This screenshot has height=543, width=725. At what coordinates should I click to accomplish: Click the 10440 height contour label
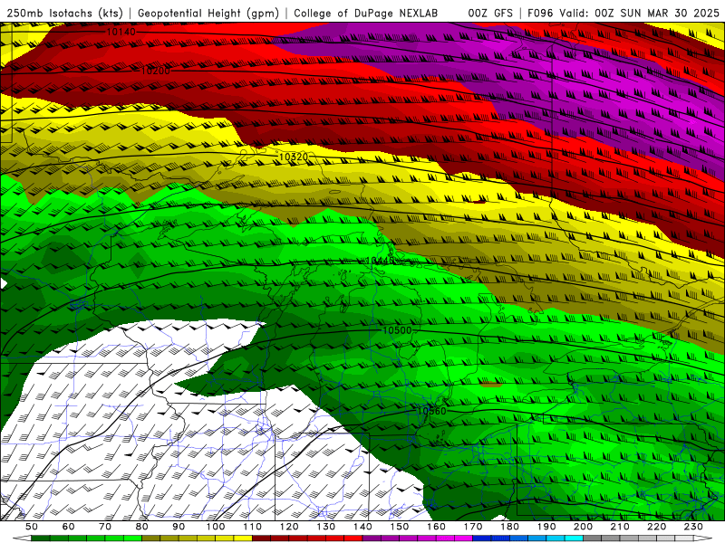pyautogui.click(x=380, y=261)
